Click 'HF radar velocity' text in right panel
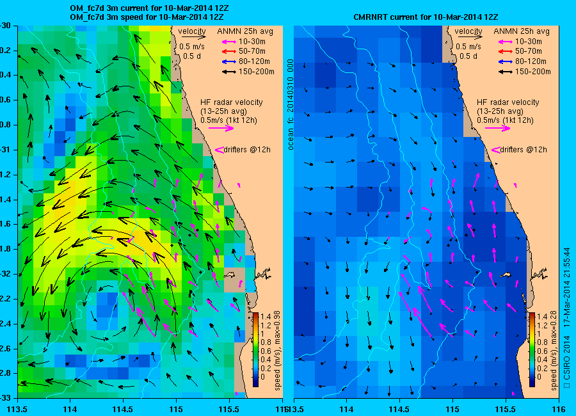This screenshot has width=576, height=416. [x=508, y=102]
